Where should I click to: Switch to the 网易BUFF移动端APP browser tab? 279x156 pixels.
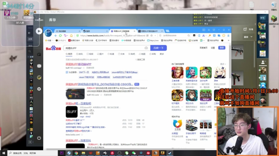click(x=150, y=31)
